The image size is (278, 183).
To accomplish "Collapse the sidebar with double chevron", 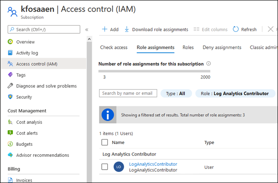I will (87, 30).
